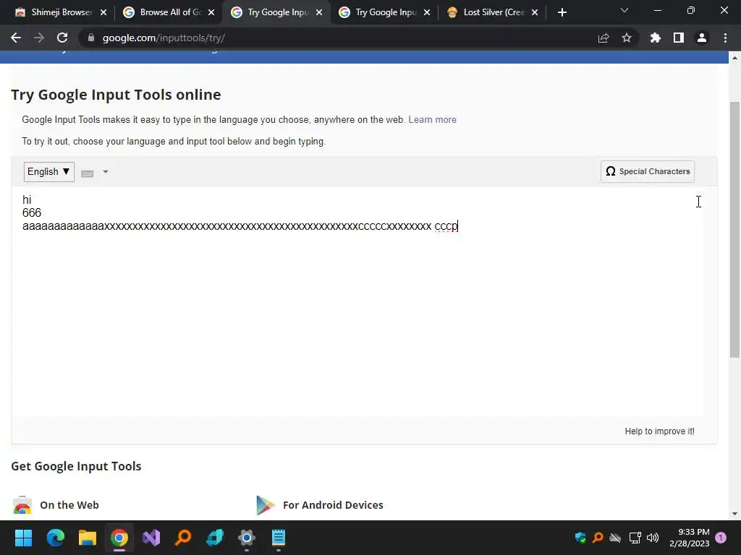The height and width of the screenshot is (555, 741).
Task: Click inside the text input area
Action: pyautogui.click(x=357, y=302)
